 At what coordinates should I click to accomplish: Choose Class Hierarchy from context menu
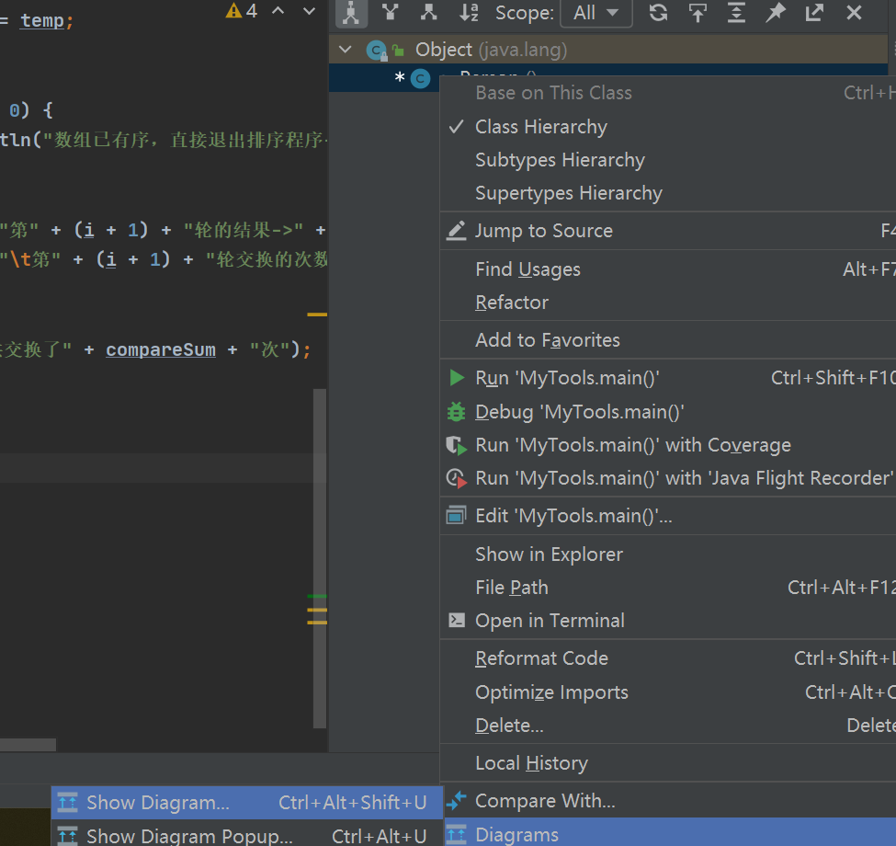[668, 126]
